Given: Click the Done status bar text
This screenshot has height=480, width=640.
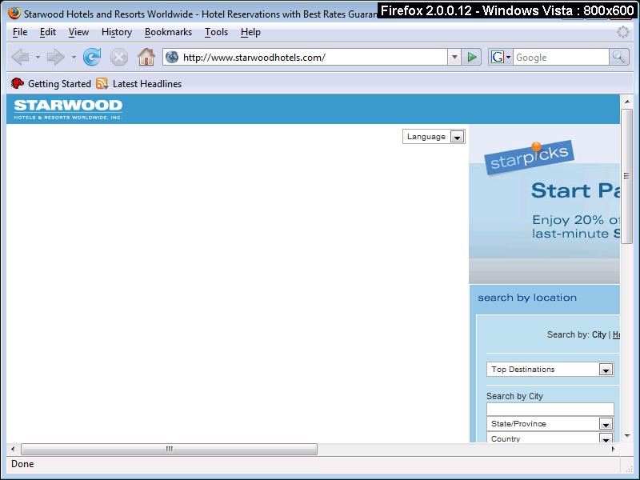Looking at the screenshot, I should click(22, 464).
